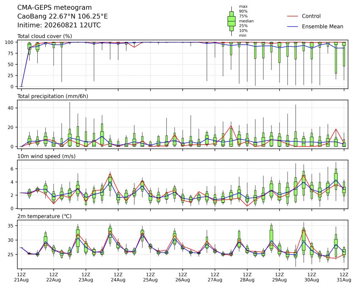The image size is (356, 287).
Task: Click the red control wind peak before 12Z 24Aug
Action: click(110, 175)
